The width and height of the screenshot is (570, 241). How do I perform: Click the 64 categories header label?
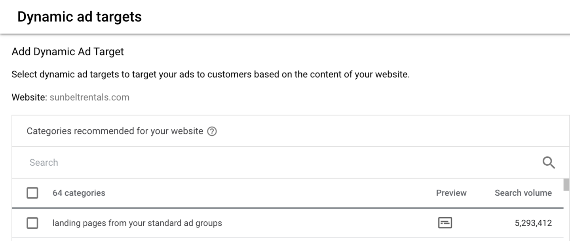tap(79, 193)
